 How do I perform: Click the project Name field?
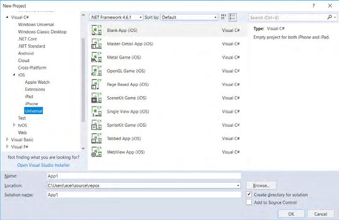144,176
